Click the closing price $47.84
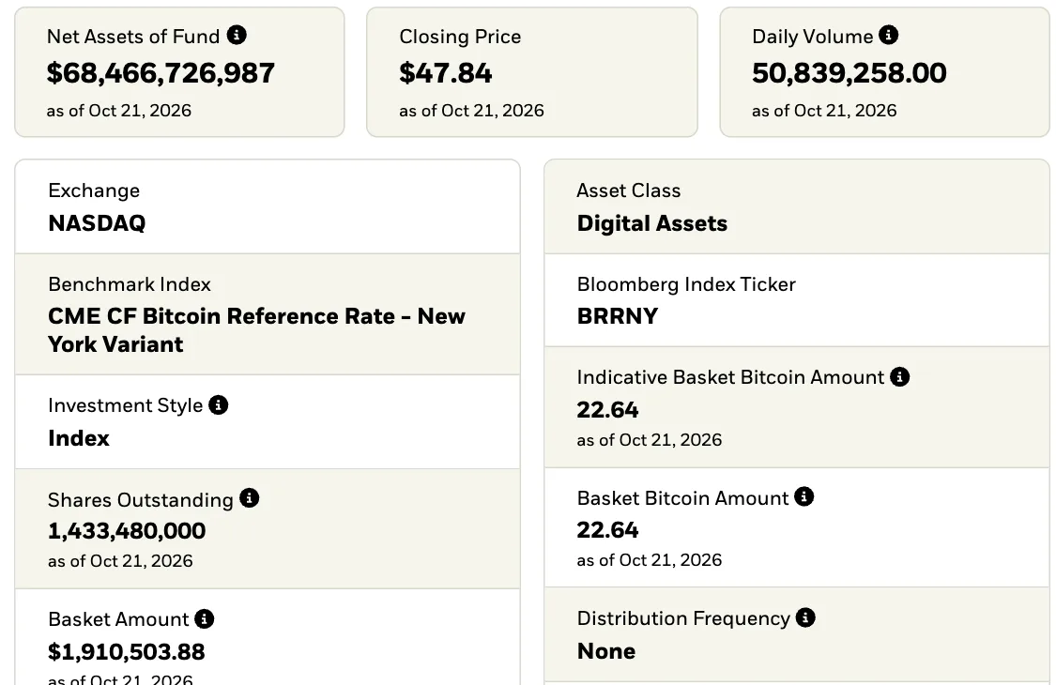Viewport: 1056px width, 685px height. click(445, 73)
